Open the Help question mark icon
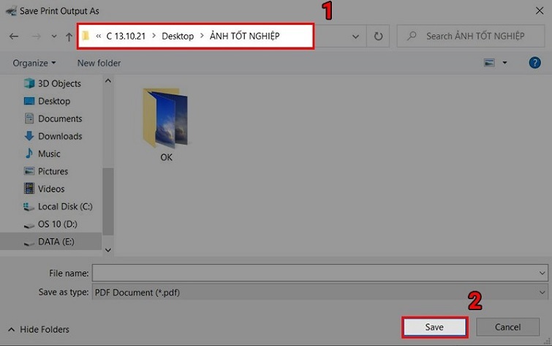 (x=534, y=63)
